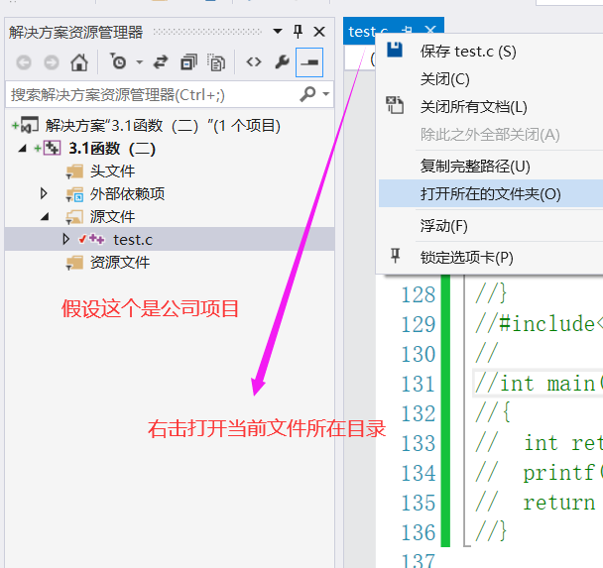603x568 pixels.
Task: Toggle the Preview Selected Items button
Action: (x=309, y=62)
